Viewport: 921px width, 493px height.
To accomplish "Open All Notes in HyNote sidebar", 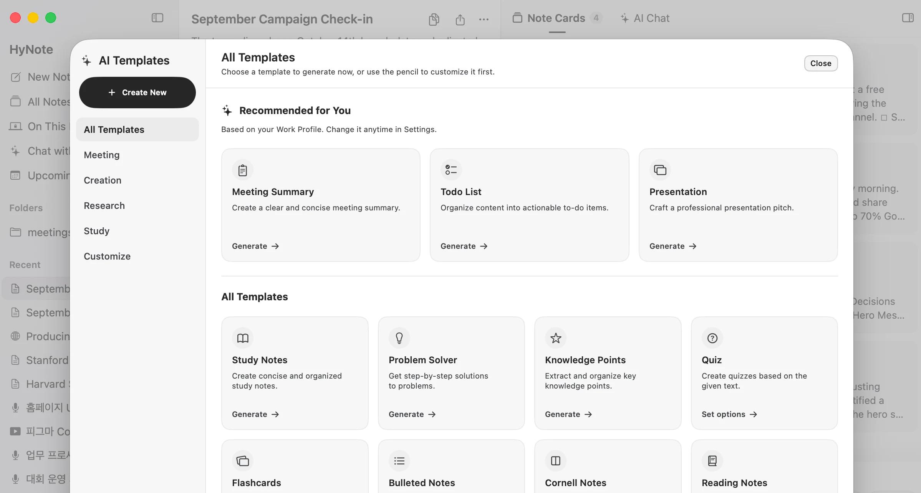I will pyautogui.click(x=40, y=102).
